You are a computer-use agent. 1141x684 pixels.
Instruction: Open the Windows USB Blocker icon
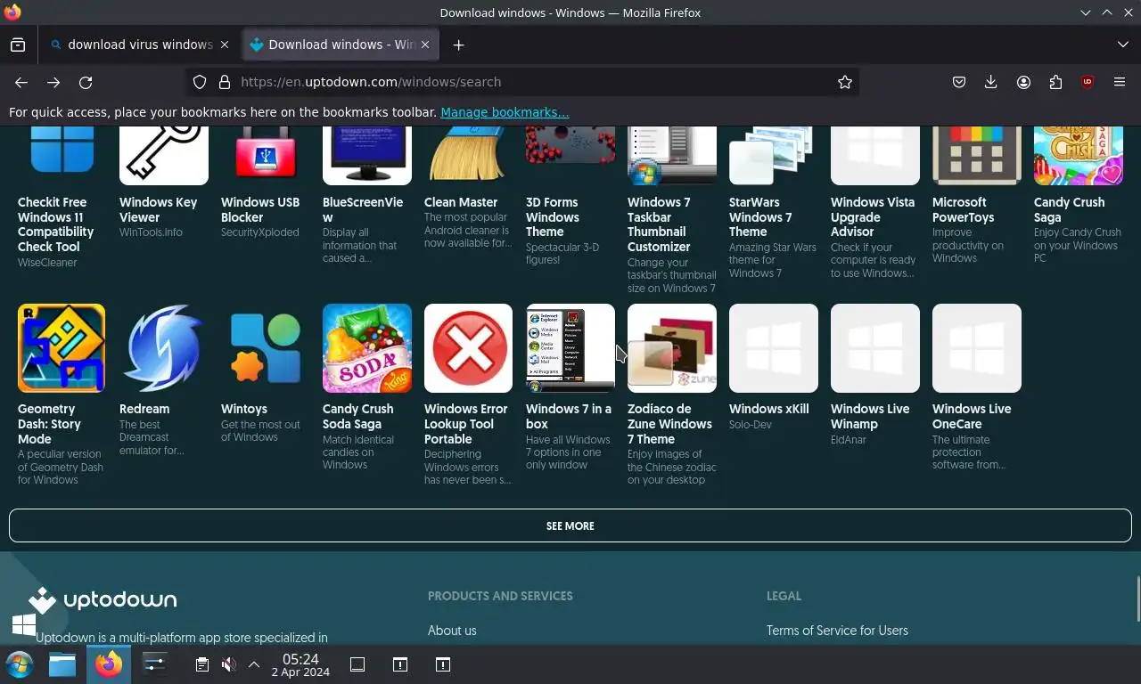pos(265,156)
